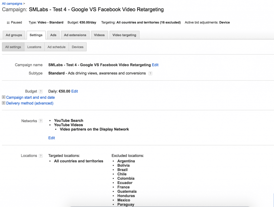The image size is (274, 207).
Task: Click the YouTube Videos network entry
Action: (68, 125)
